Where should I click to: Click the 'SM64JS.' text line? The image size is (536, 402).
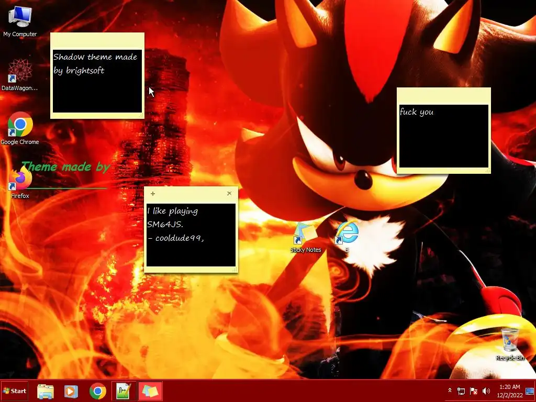165,225
